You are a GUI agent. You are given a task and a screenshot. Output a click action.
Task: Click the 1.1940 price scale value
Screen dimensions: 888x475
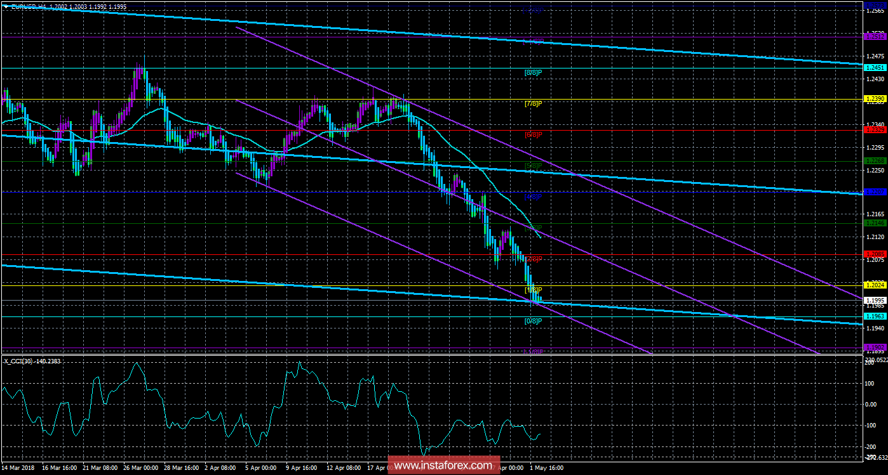pos(877,328)
